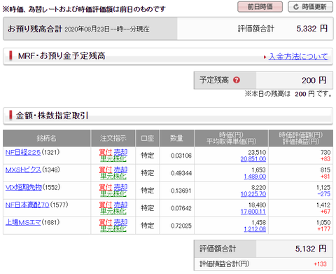Click 単元株化 for MXSトピクス
The image size is (336, 274).
click(x=113, y=177)
